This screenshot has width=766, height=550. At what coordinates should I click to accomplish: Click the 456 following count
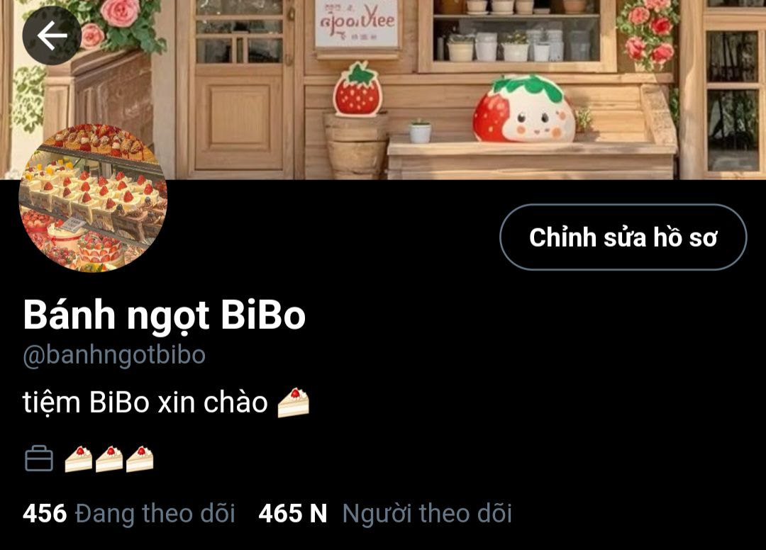[45, 514]
